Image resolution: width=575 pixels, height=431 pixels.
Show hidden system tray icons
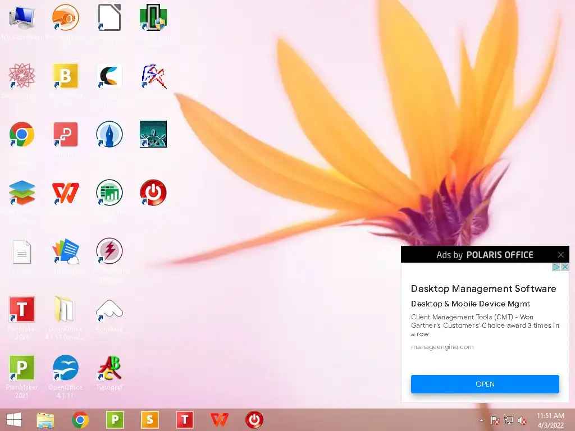pyautogui.click(x=481, y=420)
